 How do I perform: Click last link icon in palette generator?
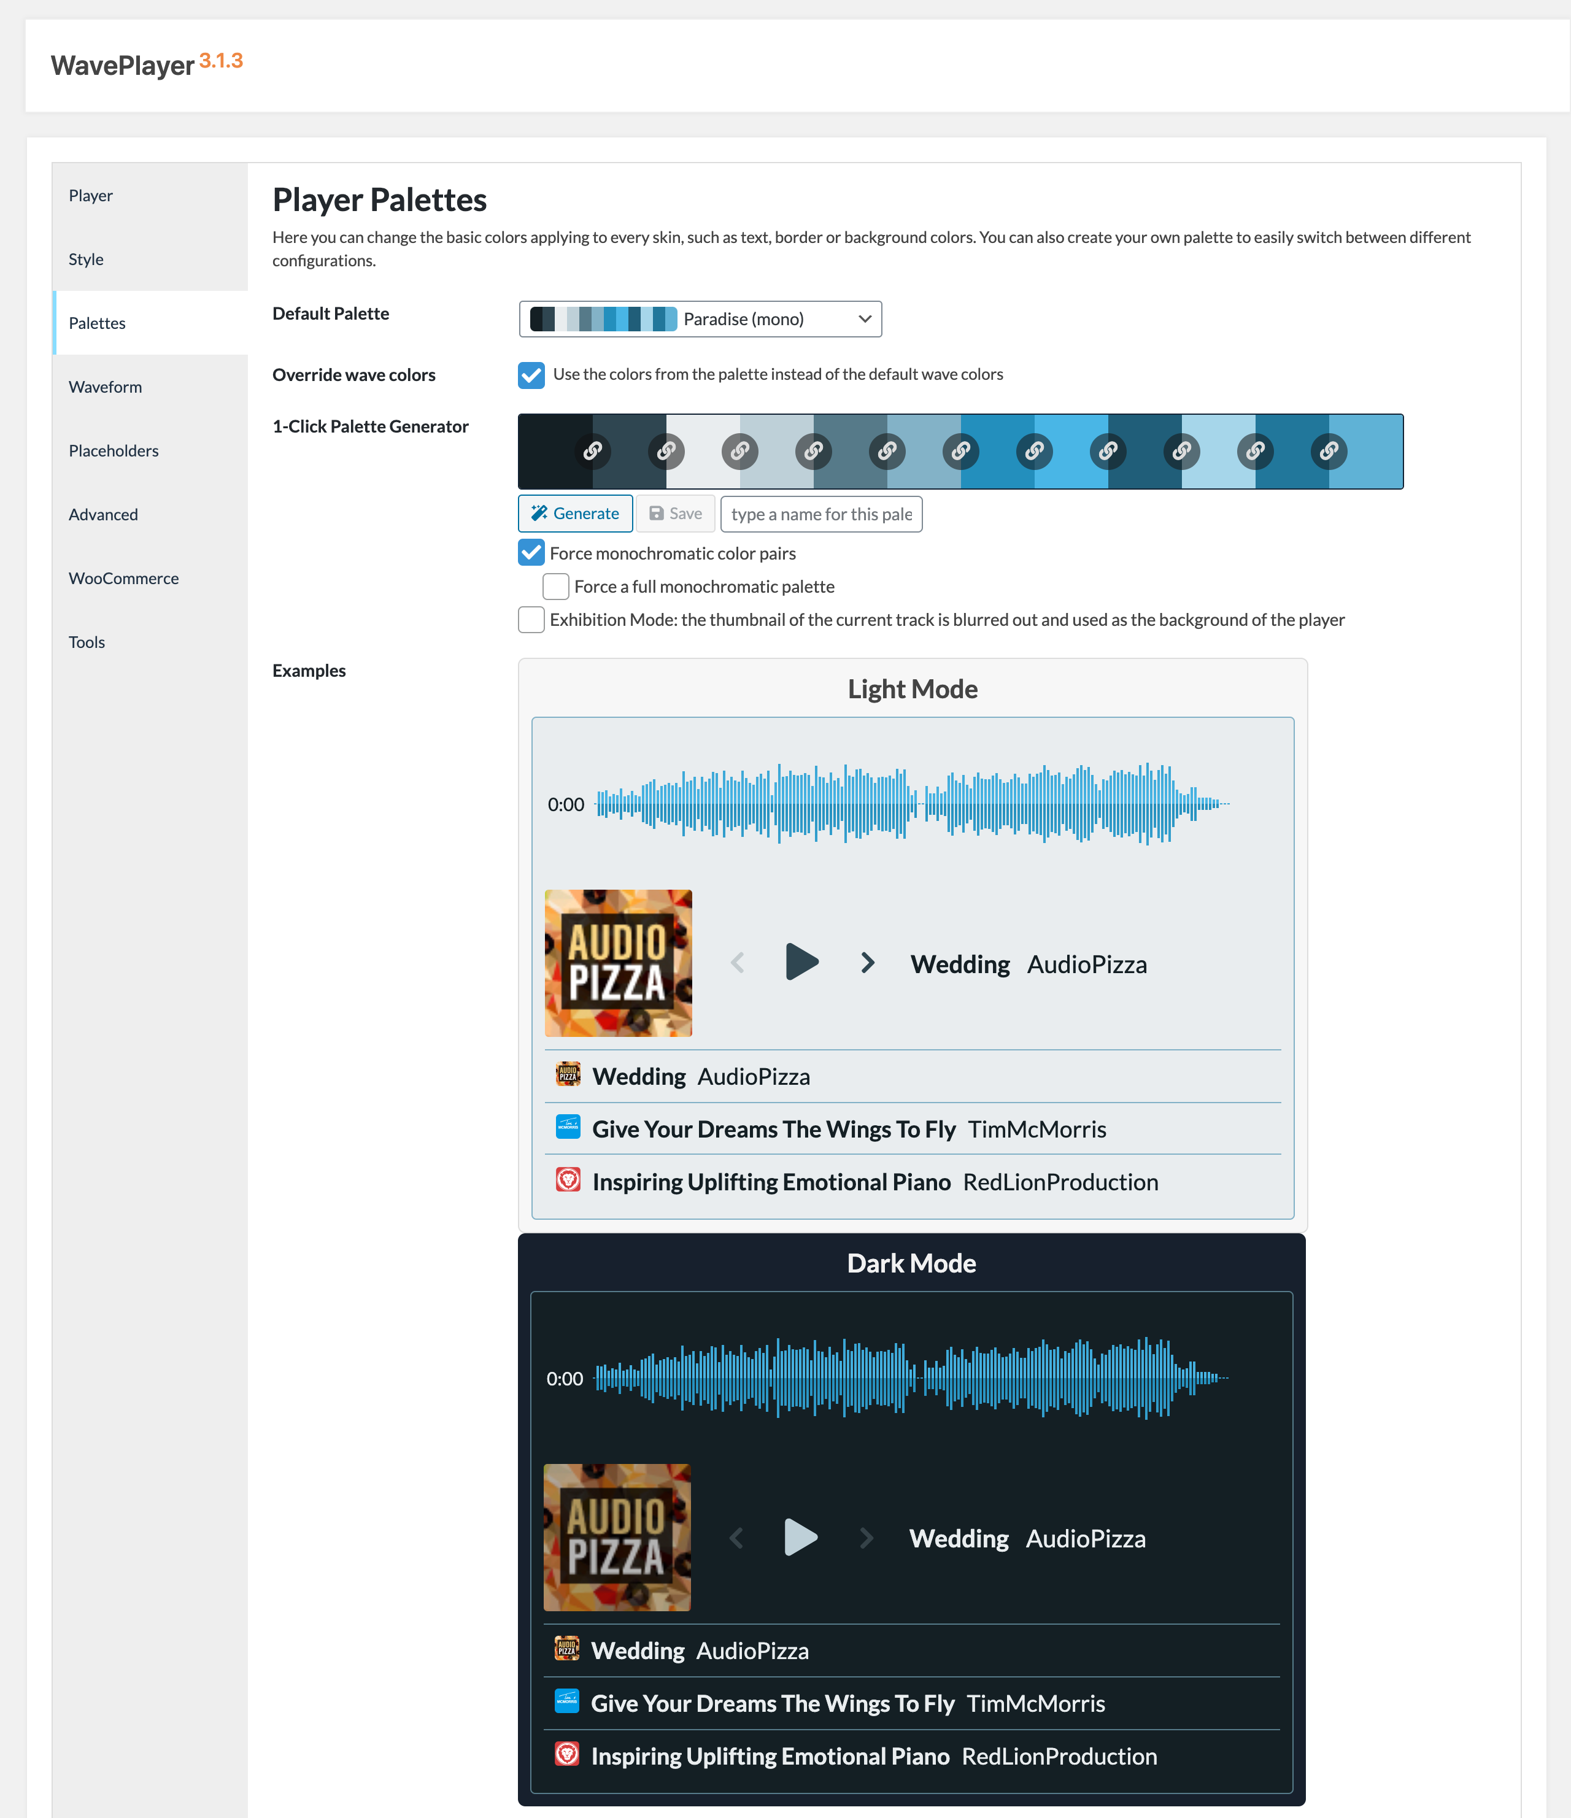pyautogui.click(x=1329, y=451)
